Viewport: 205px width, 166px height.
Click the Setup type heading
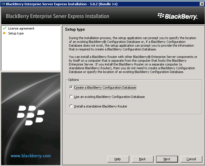tap(75, 30)
